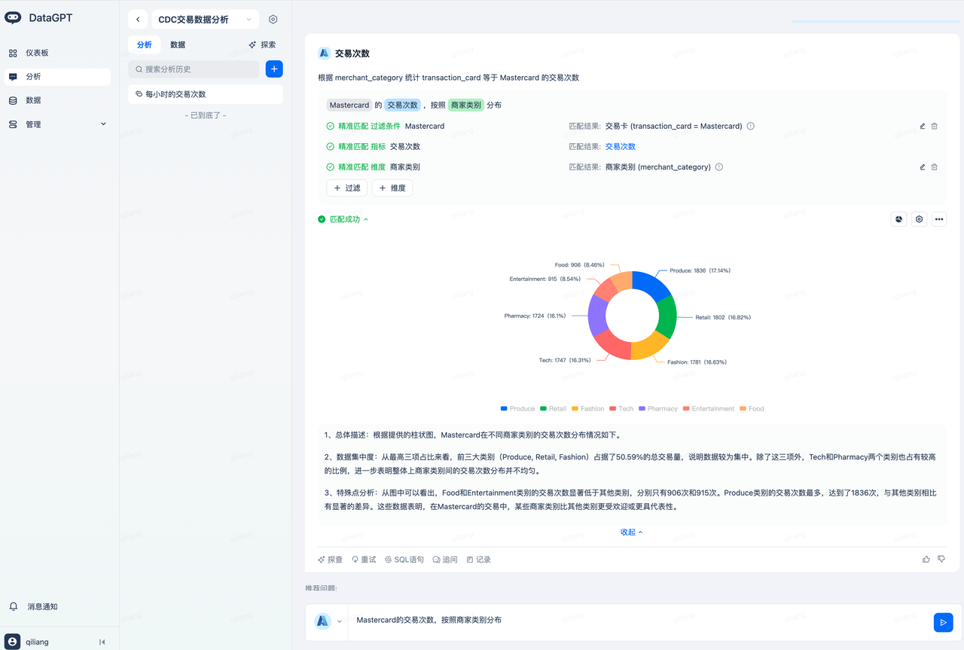Open chart settings gear icon
Image resolution: width=964 pixels, height=650 pixels.
[919, 219]
